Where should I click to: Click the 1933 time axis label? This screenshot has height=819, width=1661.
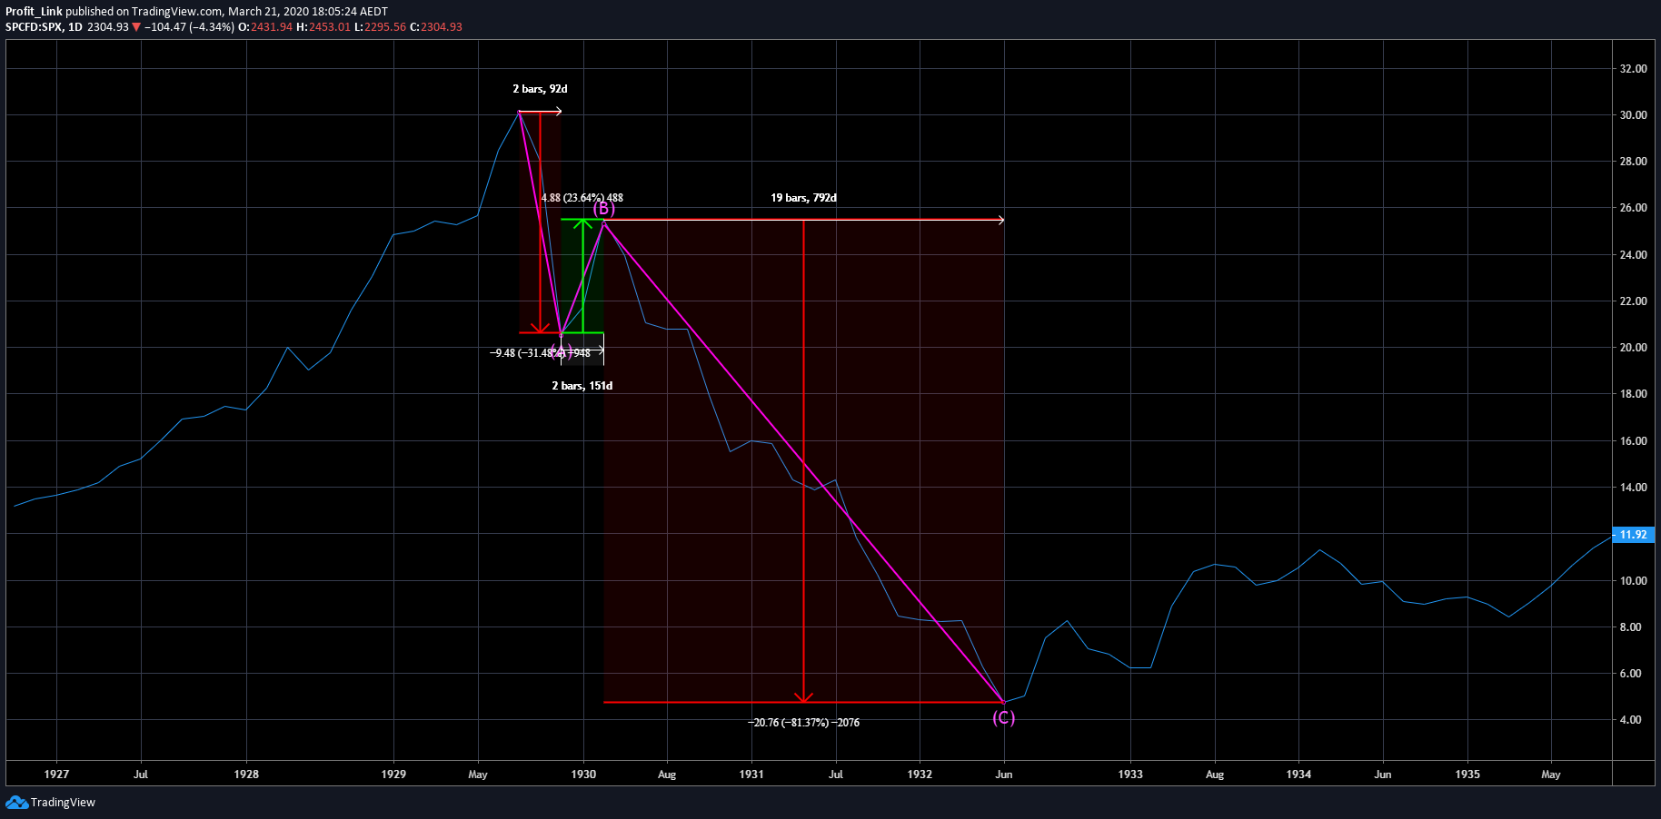coord(1130,775)
